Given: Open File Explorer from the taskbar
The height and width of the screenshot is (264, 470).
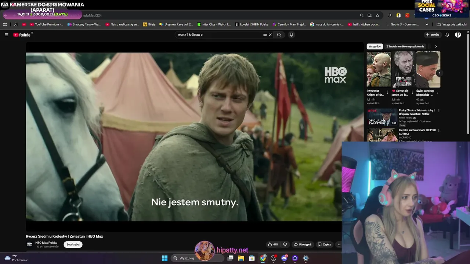Looking at the screenshot, I should (x=241, y=258).
